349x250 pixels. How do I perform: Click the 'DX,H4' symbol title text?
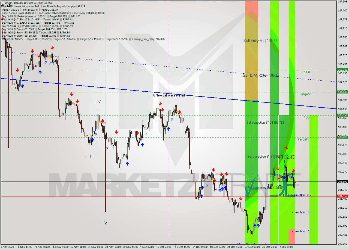click(8, 3)
